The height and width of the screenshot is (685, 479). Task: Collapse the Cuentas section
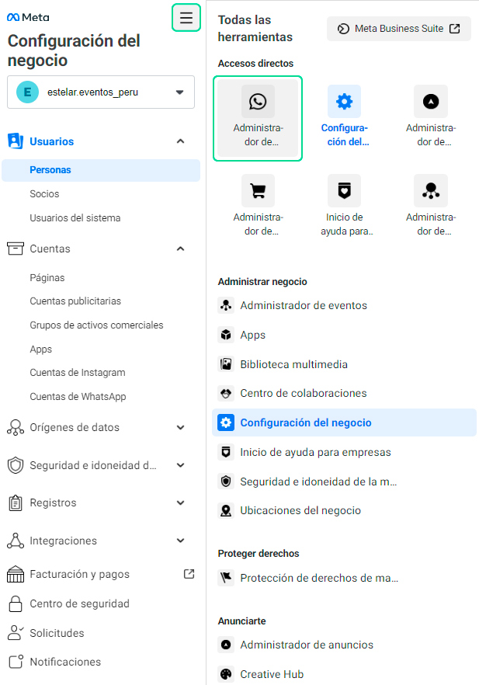pyautogui.click(x=180, y=249)
